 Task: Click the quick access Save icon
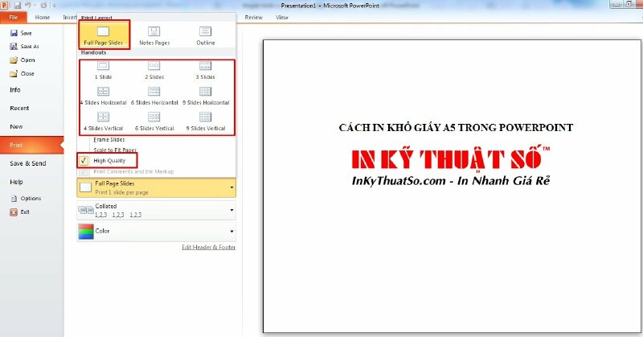tap(18, 6)
